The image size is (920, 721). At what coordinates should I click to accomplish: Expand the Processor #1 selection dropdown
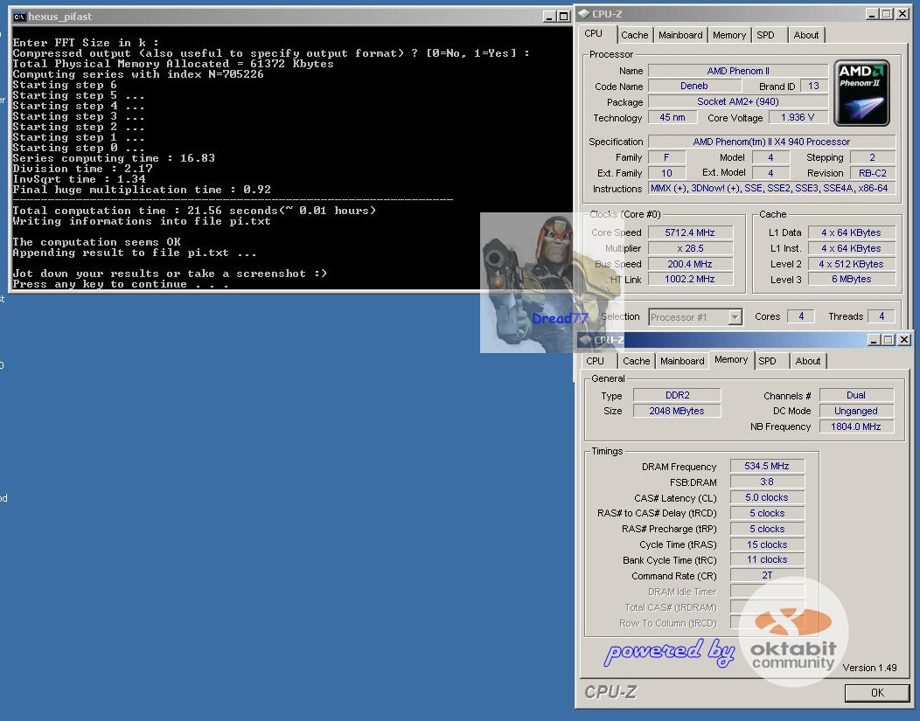tap(735, 317)
